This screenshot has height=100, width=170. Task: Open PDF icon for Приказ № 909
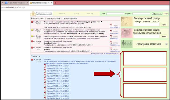coord(45,68)
